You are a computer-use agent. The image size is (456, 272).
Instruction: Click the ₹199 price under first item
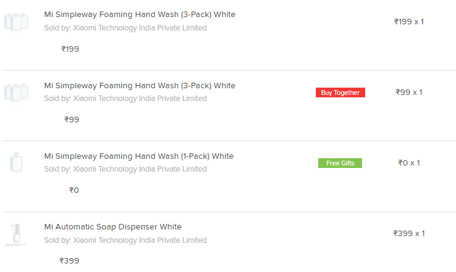(69, 49)
